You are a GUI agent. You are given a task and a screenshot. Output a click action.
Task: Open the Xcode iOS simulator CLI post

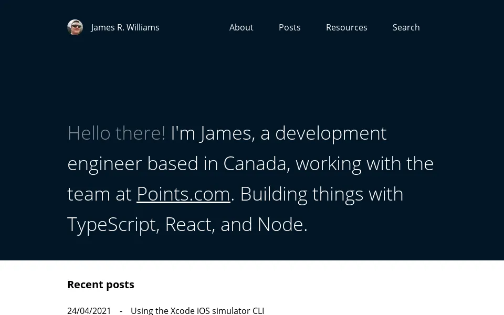pyautogui.click(x=197, y=310)
